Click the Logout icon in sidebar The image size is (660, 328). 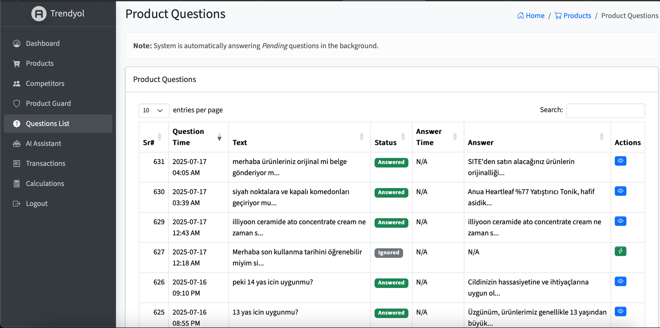pyautogui.click(x=16, y=204)
